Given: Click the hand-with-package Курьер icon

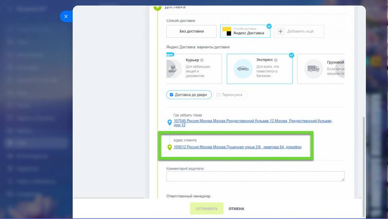Looking at the screenshot, I should click(173, 69).
